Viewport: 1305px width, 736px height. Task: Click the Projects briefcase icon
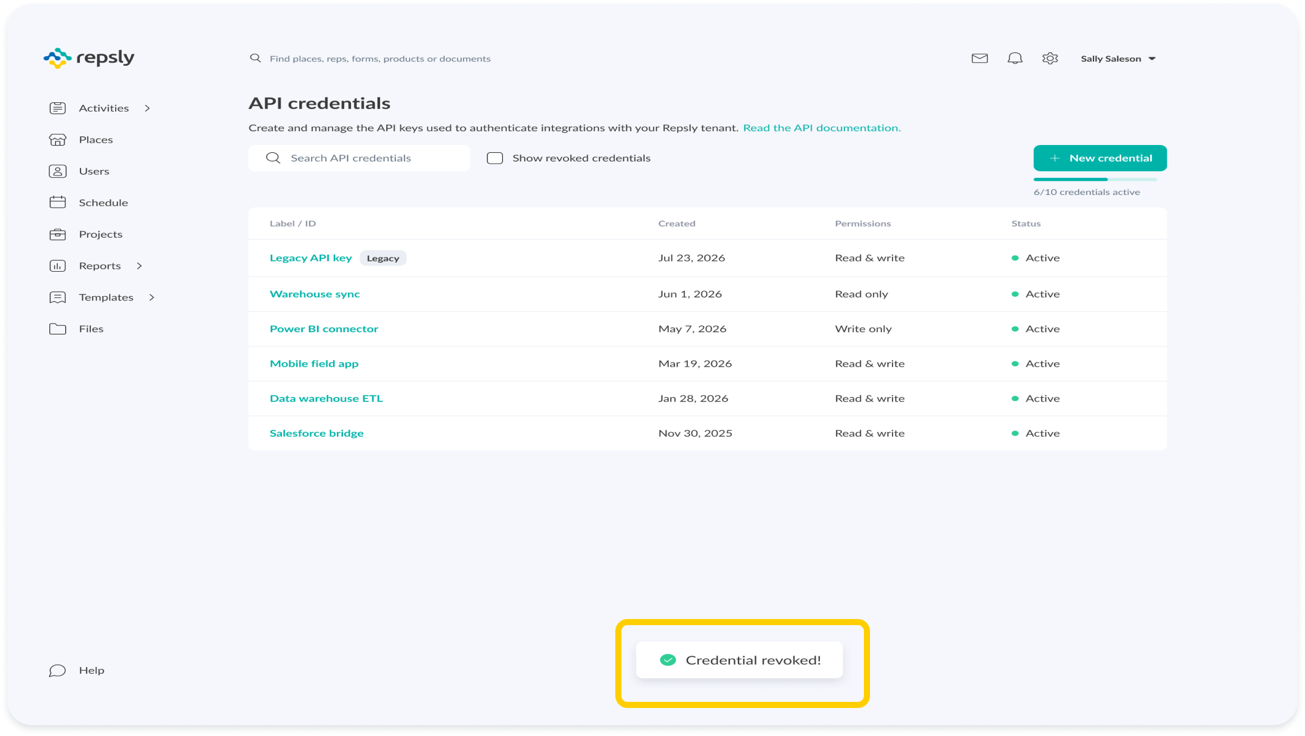pos(58,234)
